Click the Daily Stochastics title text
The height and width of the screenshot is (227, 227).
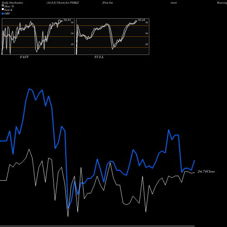(x=12, y=3)
